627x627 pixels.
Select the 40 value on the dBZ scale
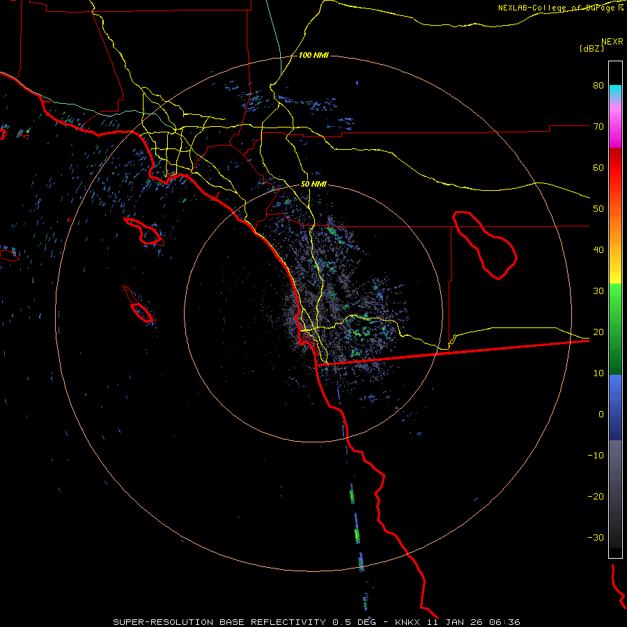point(598,250)
